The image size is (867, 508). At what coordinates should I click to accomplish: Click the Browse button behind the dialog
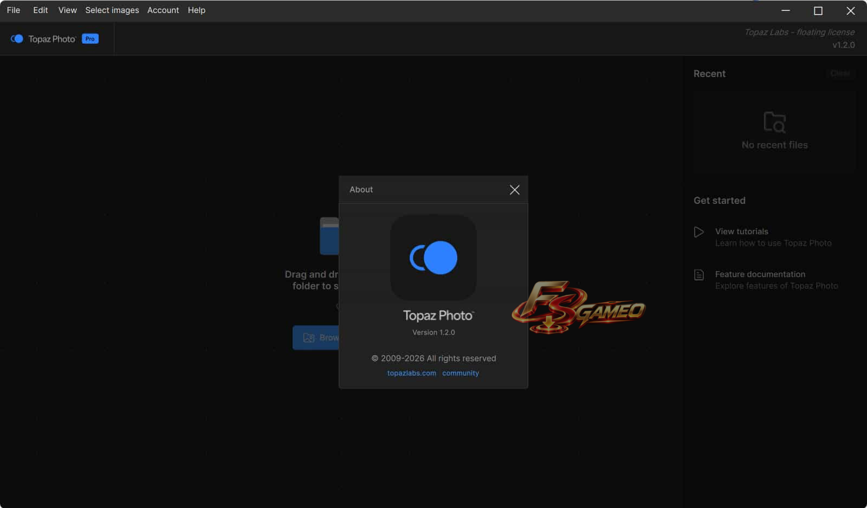(x=316, y=338)
